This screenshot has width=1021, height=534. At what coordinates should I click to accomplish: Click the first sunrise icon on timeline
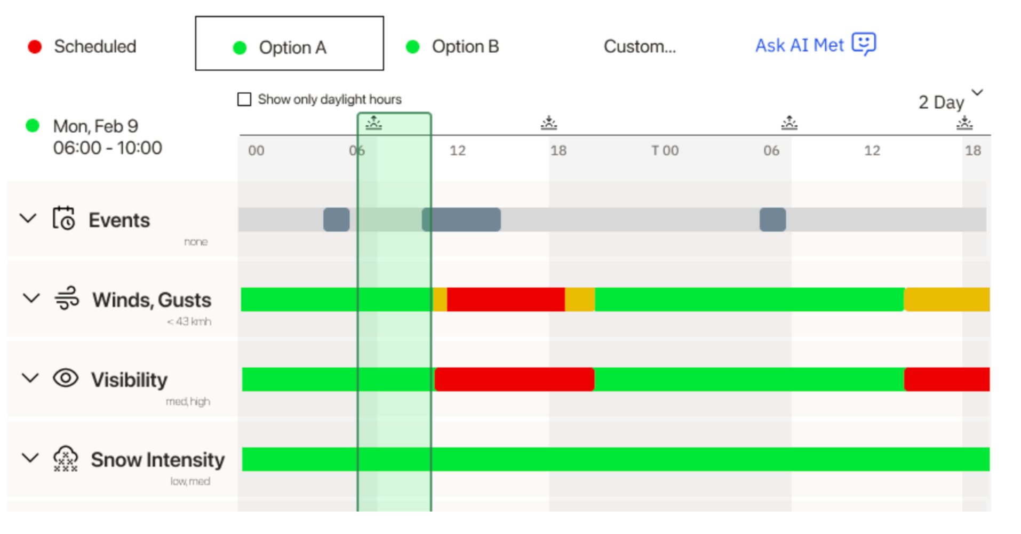click(x=373, y=123)
